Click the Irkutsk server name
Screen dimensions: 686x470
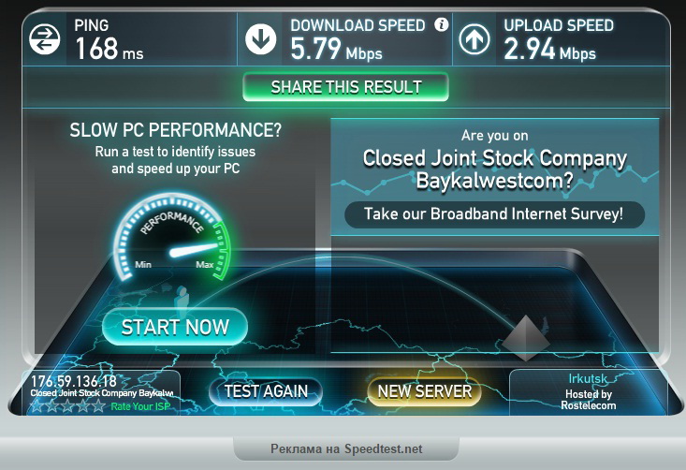coord(588,379)
